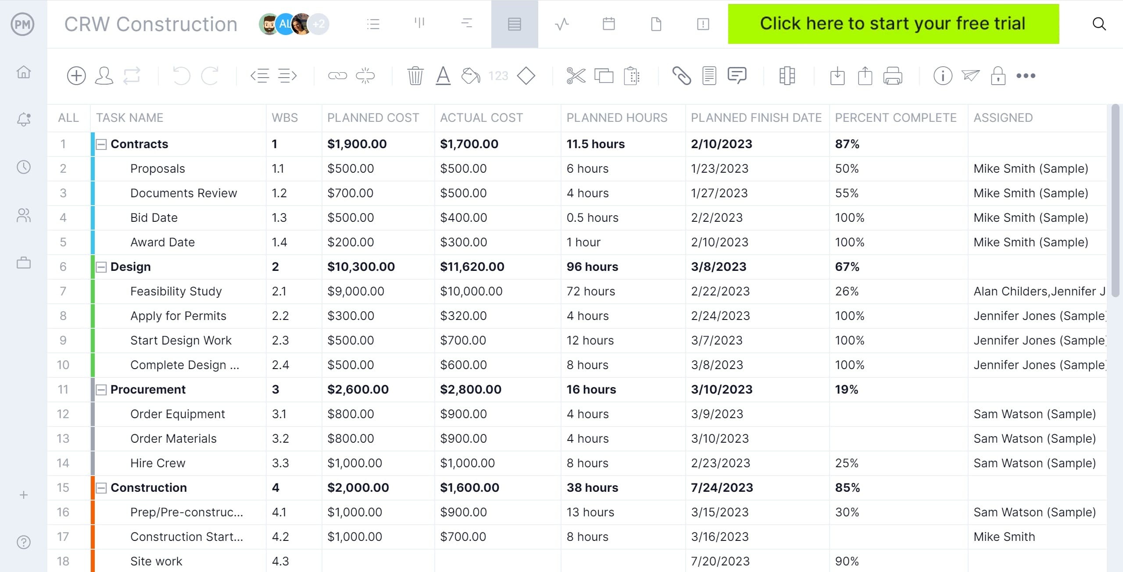Click the text formatting icon
The width and height of the screenshot is (1123, 572).
click(x=443, y=76)
